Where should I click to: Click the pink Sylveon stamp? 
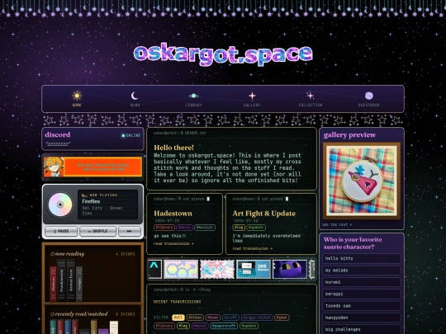point(217,269)
